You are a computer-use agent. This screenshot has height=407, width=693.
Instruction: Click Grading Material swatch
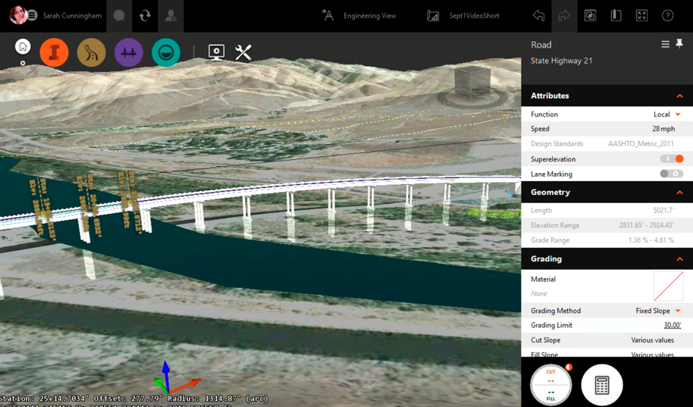(x=668, y=286)
